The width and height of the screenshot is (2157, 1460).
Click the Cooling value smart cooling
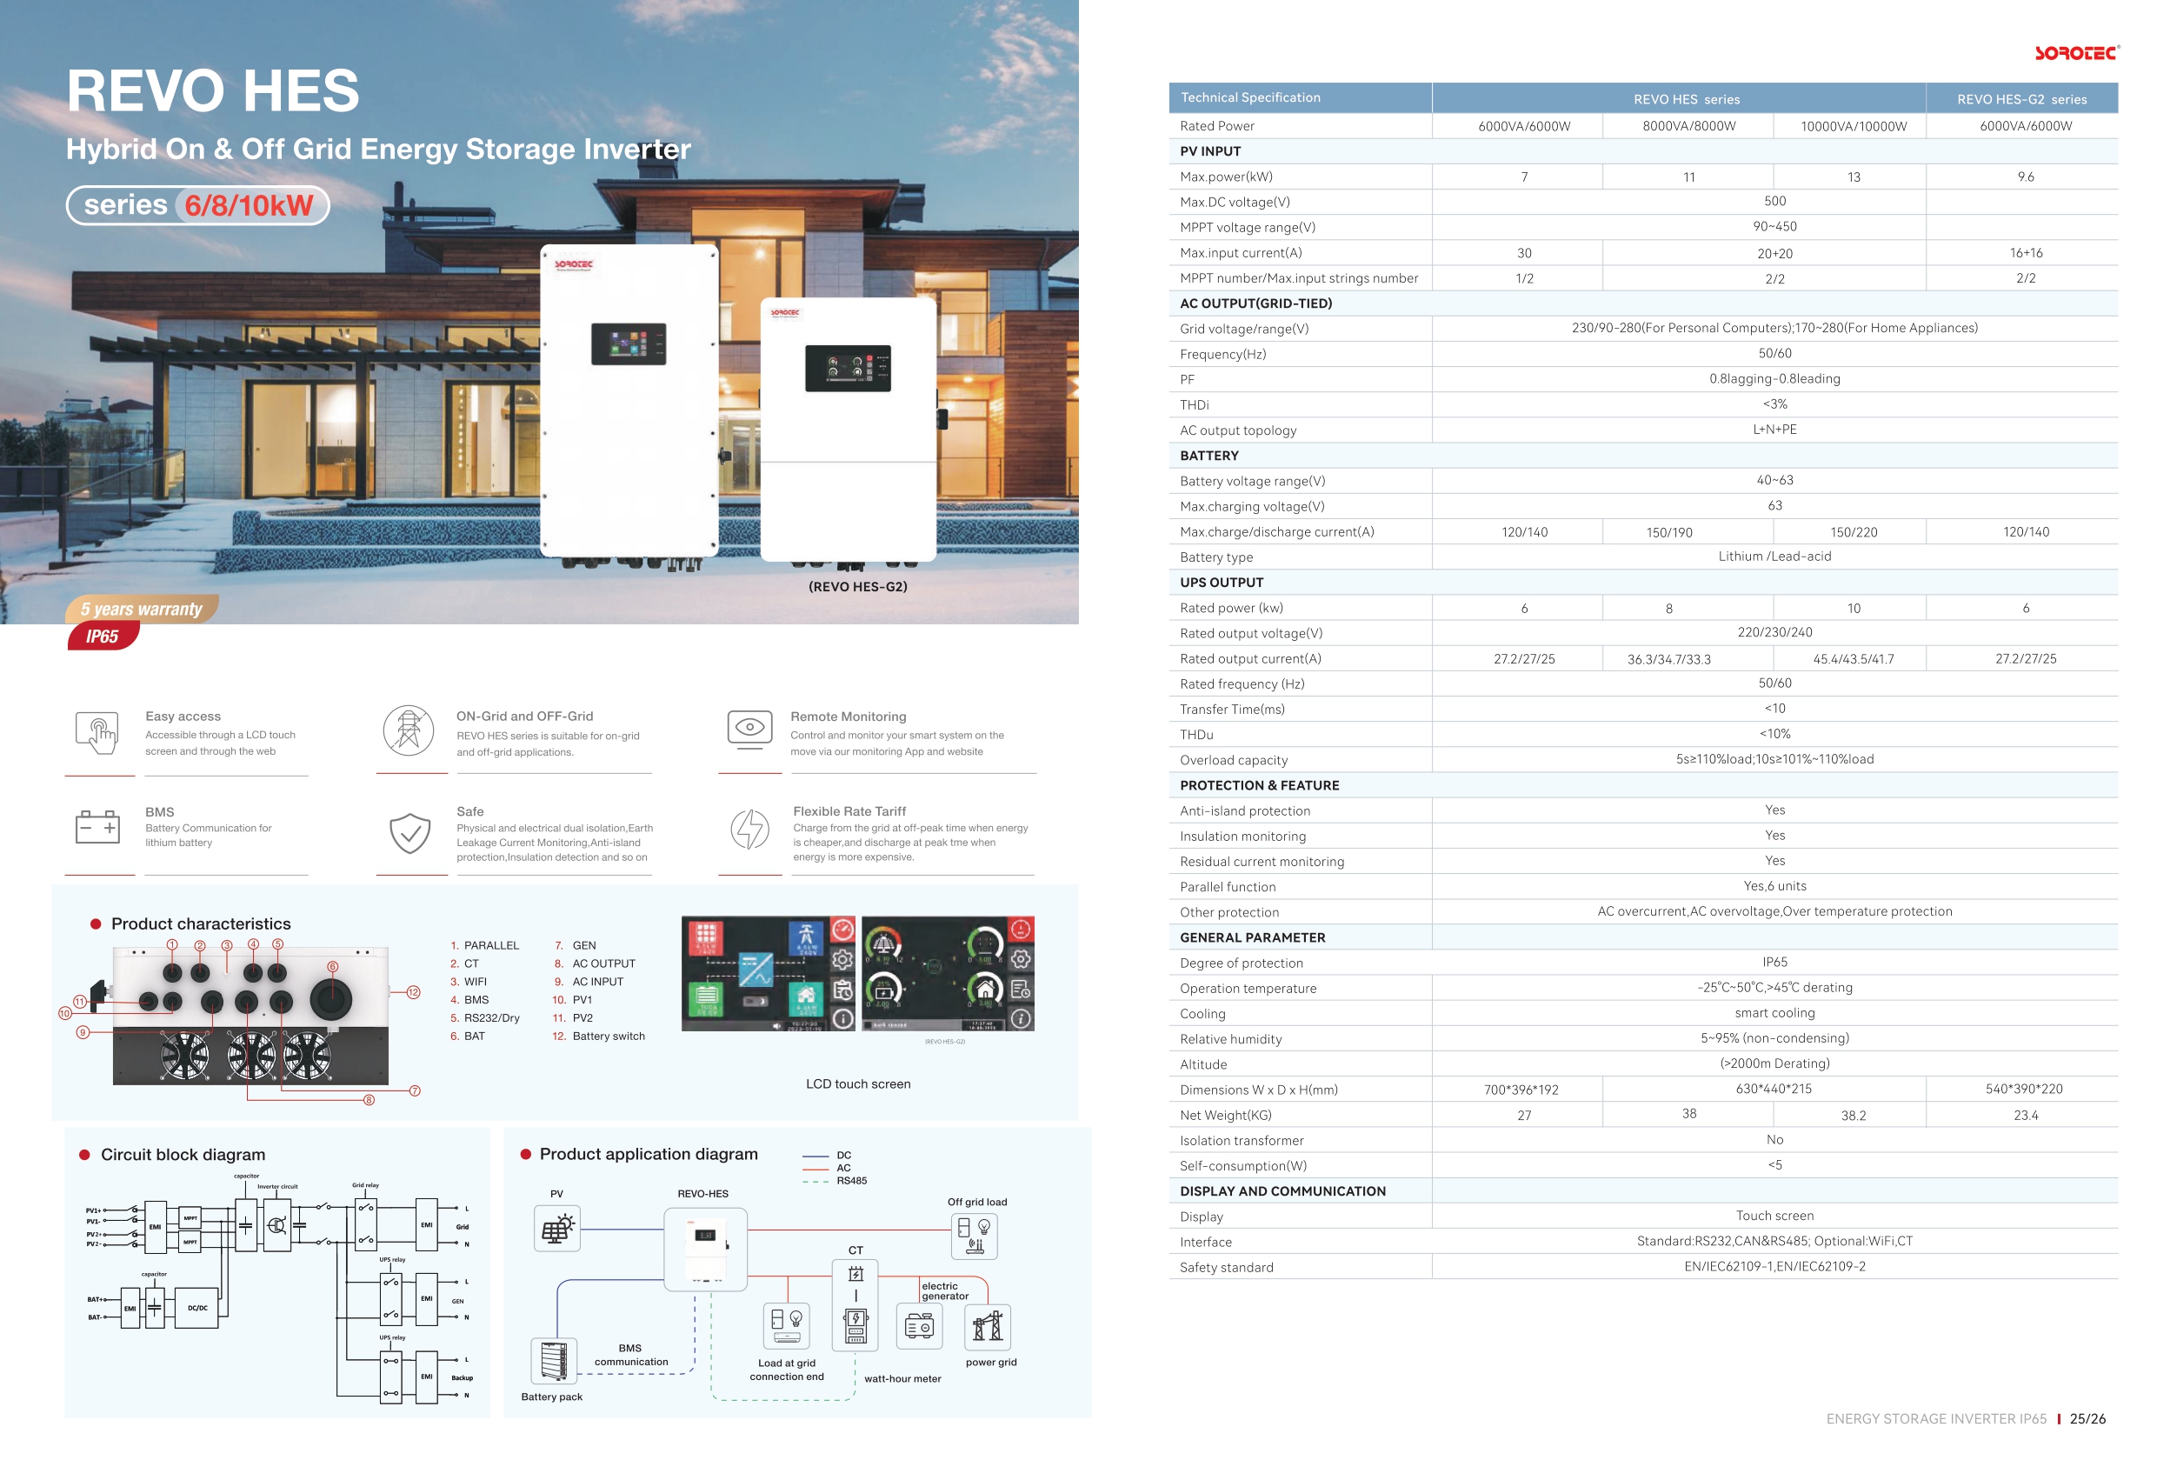coord(1774,1014)
